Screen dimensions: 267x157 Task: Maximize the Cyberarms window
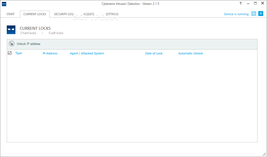[255, 4]
